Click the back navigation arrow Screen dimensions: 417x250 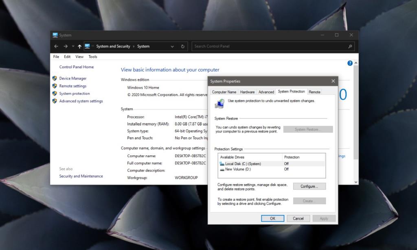click(56, 46)
